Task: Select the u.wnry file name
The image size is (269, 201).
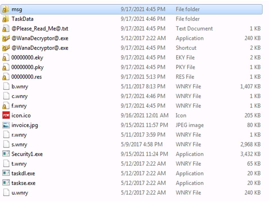Action: coord(20,193)
